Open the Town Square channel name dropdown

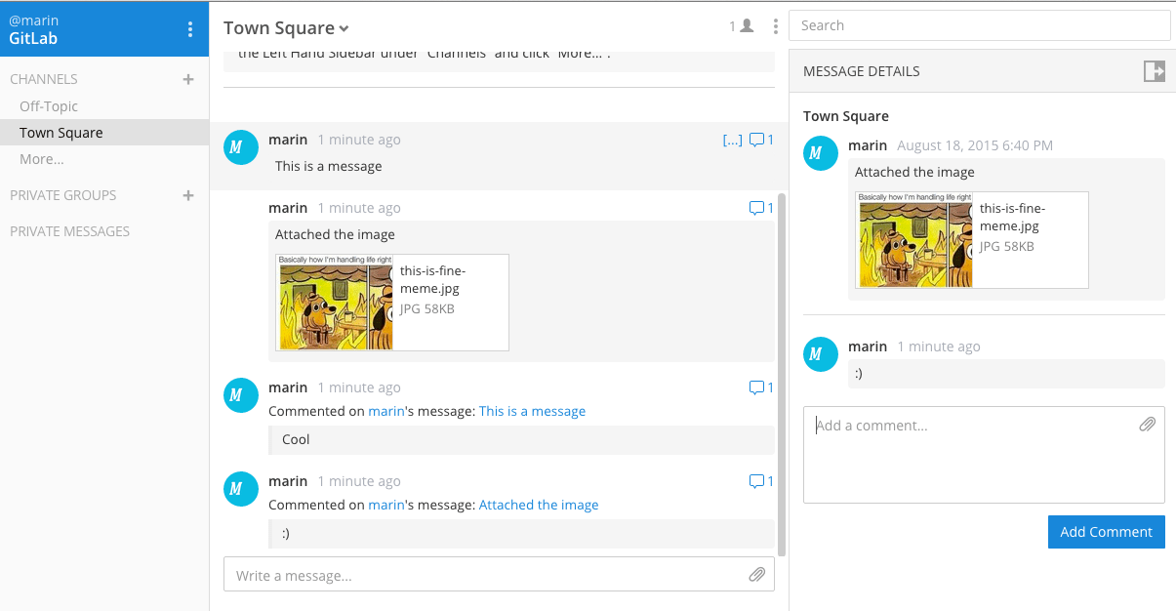pyautogui.click(x=285, y=27)
